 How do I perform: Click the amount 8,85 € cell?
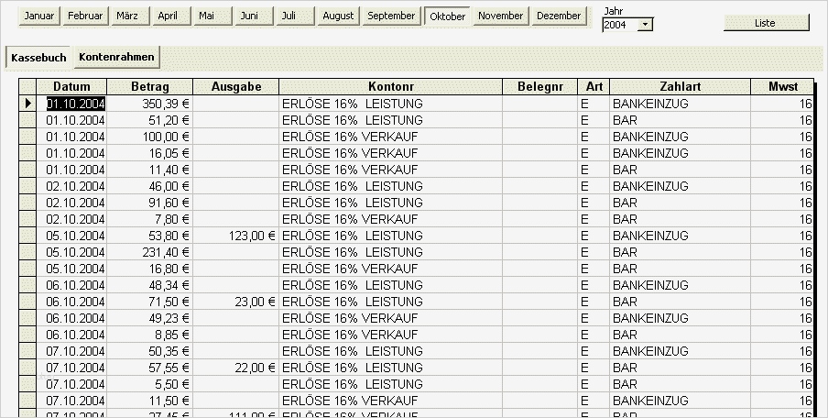[150, 335]
